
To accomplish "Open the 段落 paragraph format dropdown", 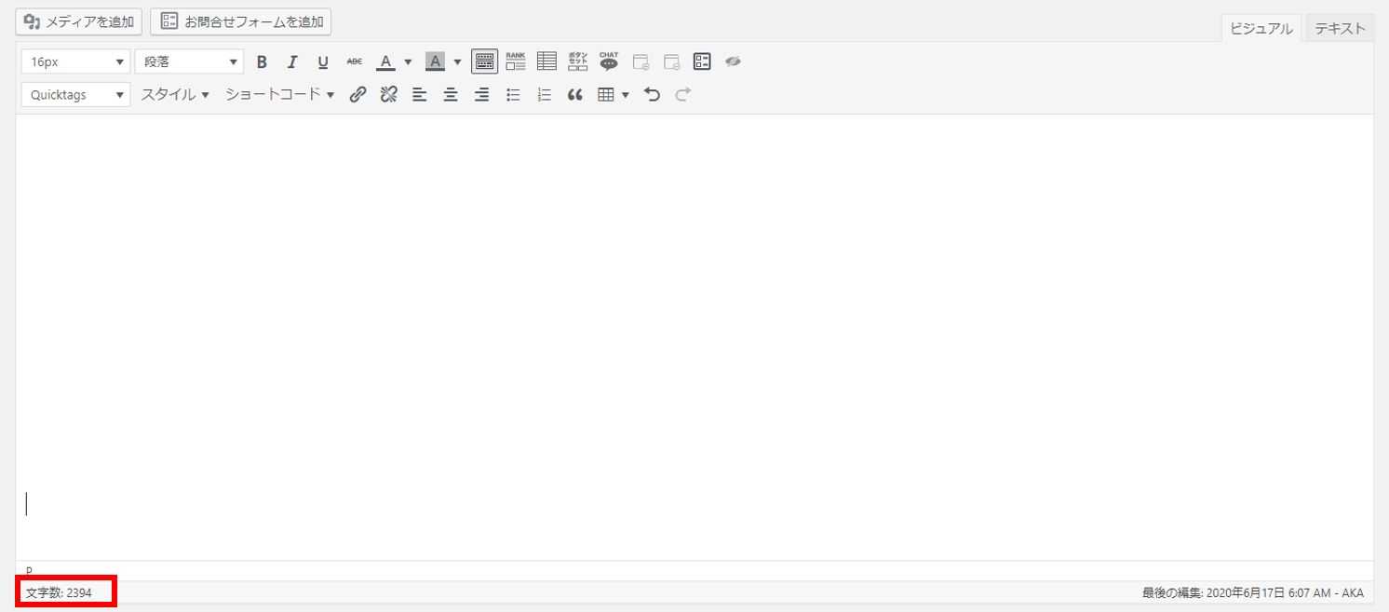I will pyautogui.click(x=189, y=61).
